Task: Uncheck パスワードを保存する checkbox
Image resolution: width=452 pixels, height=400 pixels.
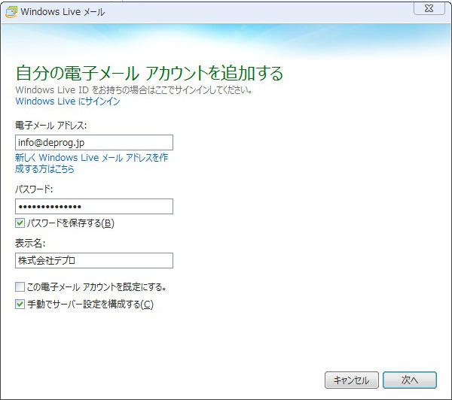Action: click(20, 223)
